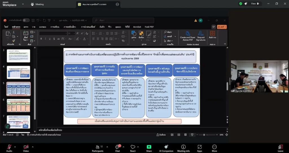Open the Chat panel
The image size is (289, 153).
click(x=117, y=147)
